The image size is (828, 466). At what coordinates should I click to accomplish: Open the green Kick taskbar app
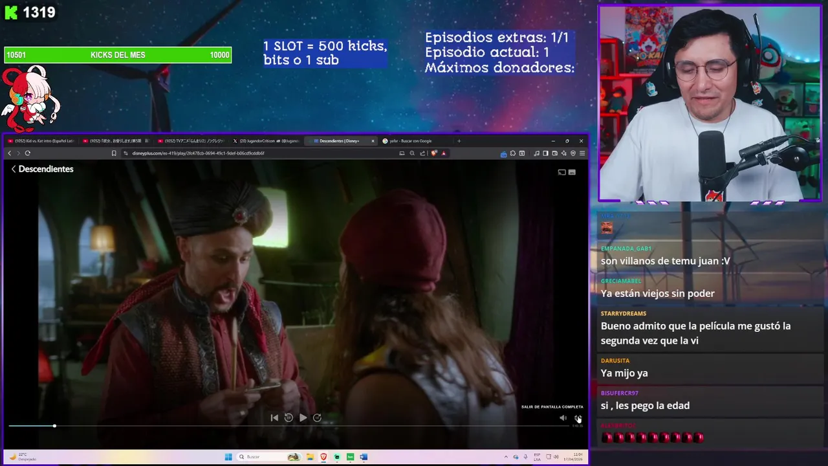point(350,456)
